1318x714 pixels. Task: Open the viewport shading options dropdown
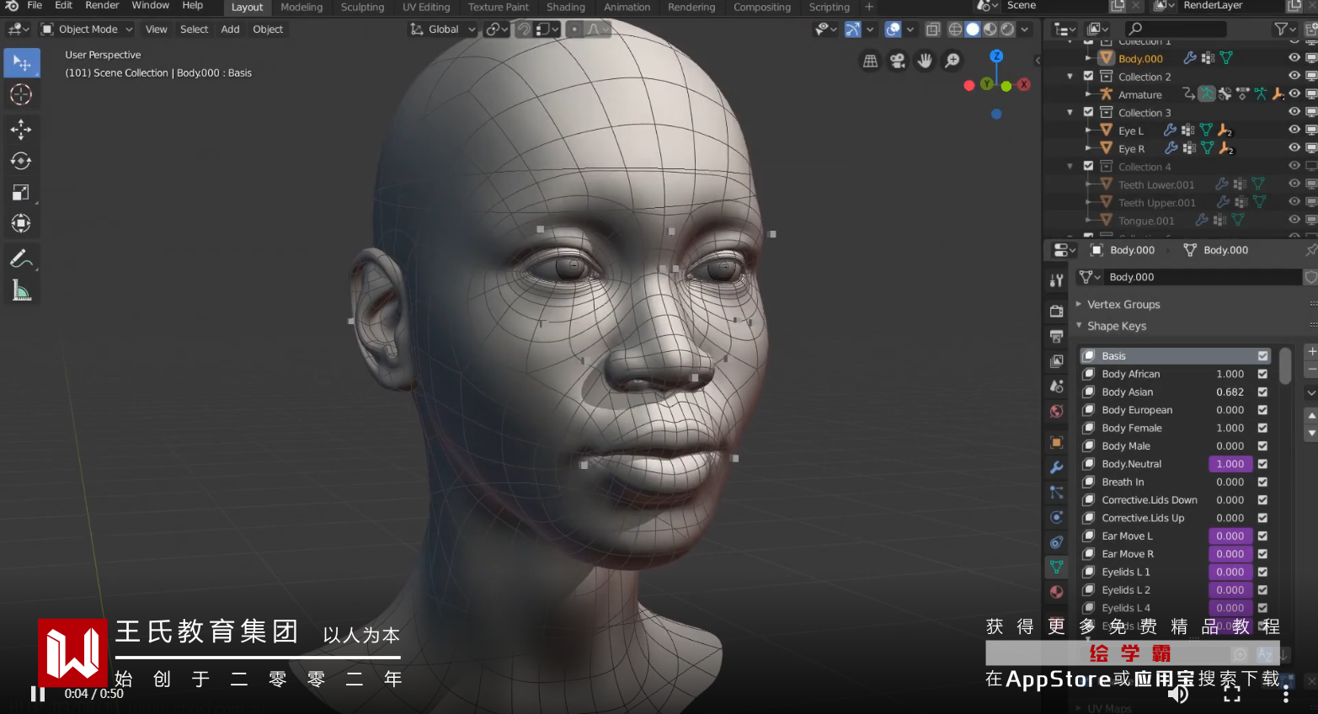(x=1025, y=29)
